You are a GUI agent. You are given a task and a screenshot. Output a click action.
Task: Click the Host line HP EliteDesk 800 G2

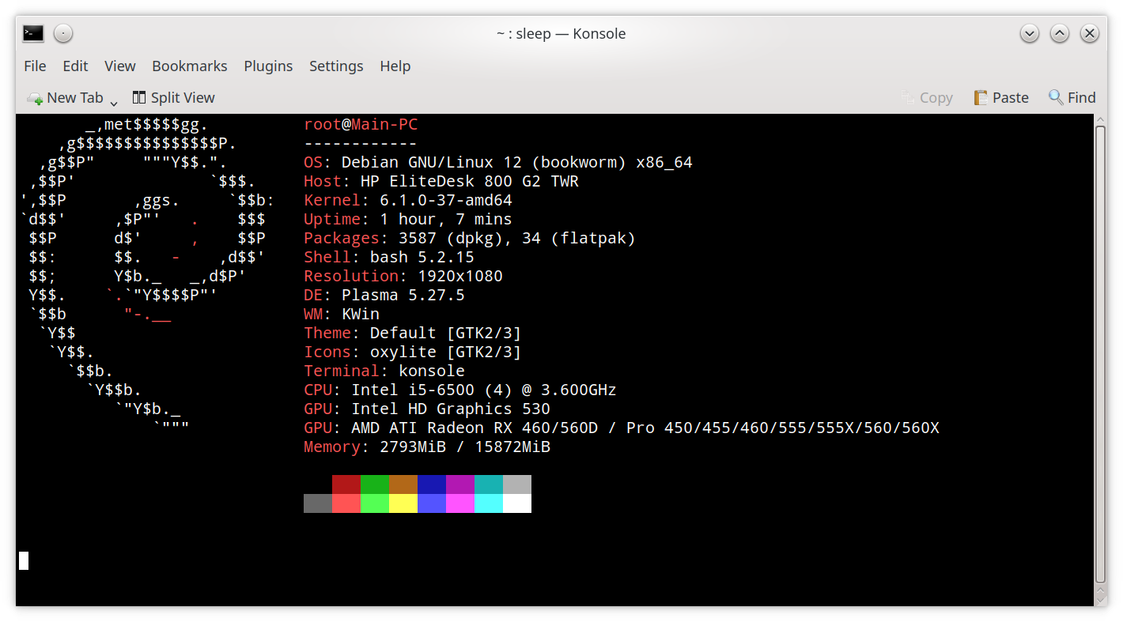[x=441, y=181]
